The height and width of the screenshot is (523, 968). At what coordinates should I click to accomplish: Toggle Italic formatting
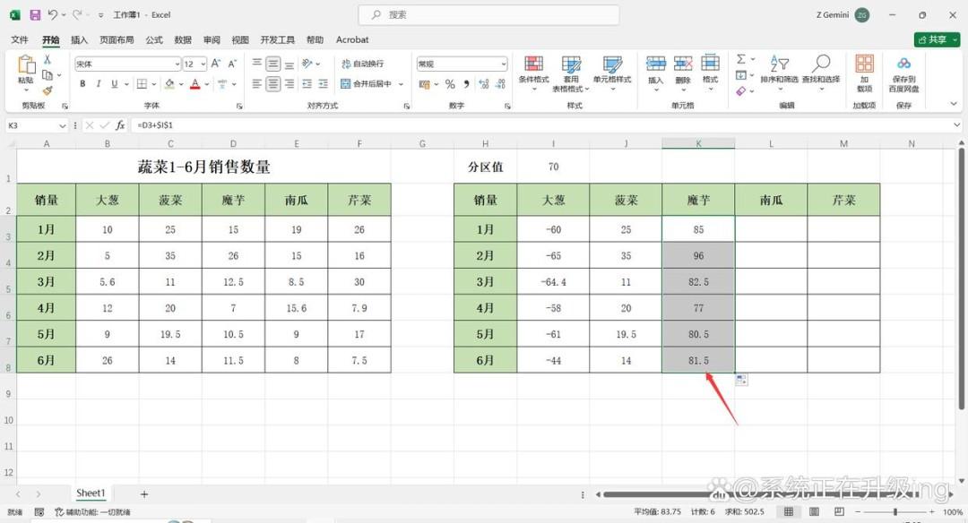[99, 84]
